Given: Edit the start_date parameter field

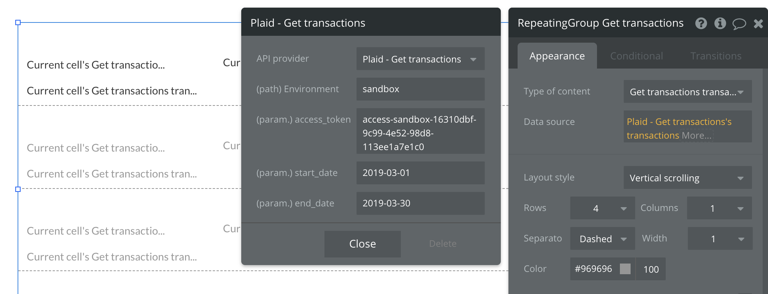Looking at the screenshot, I should pyautogui.click(x=420, y=173).
